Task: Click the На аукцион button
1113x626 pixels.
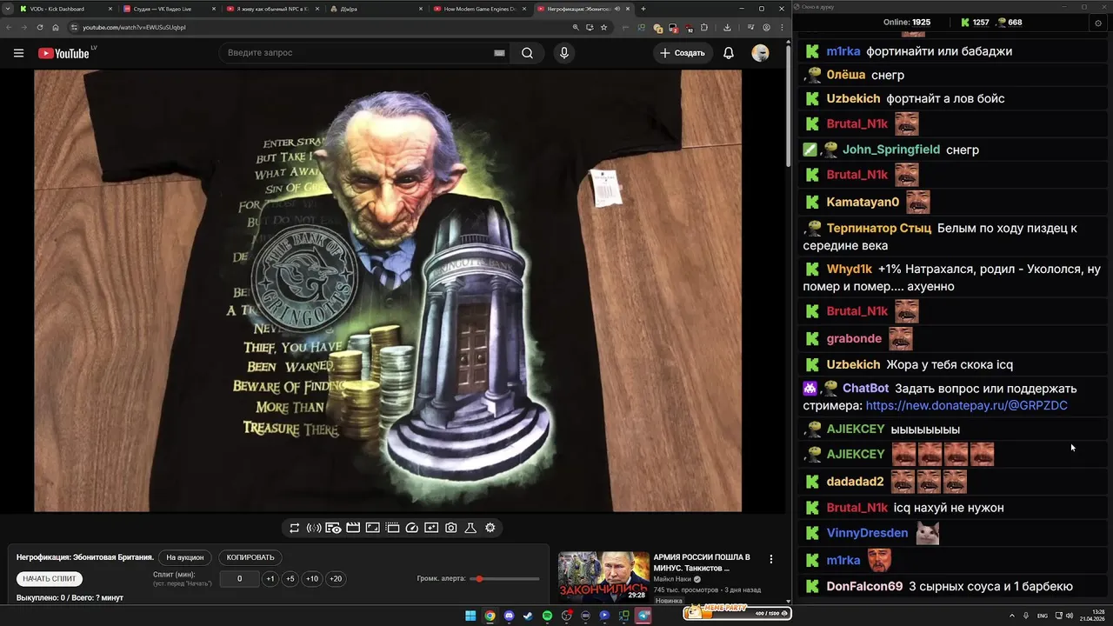Action: click(x=185, y=557)
